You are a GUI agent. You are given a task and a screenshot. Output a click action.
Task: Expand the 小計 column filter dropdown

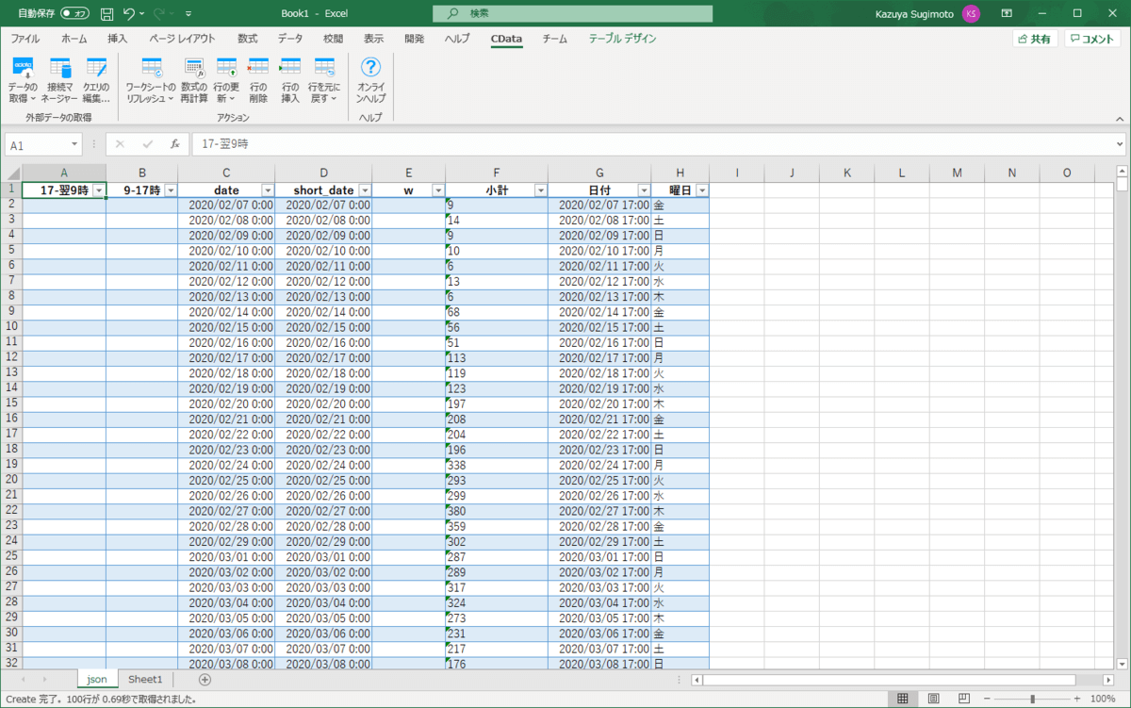click(x=540, y=190)
